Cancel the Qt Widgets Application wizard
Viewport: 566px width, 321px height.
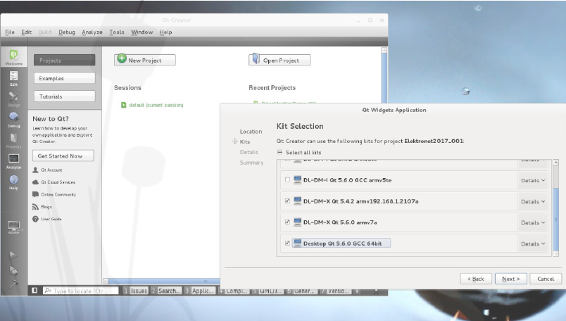tap(546, 279)
